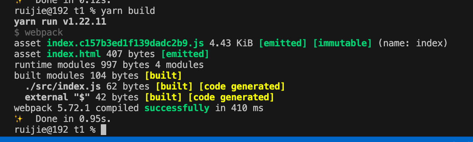Click the last ruijie@192 t1 % prompt
The height and width of the screenshot is (142, 473).
(x=55, y=130)
